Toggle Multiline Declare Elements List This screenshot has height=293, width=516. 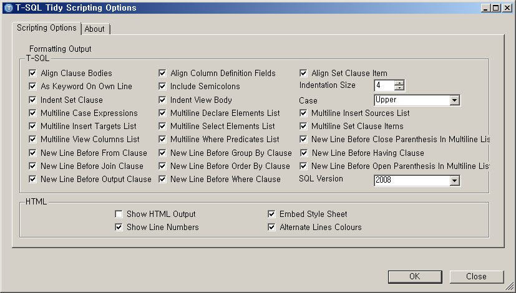pyautogui.click(x=162, y=113)
